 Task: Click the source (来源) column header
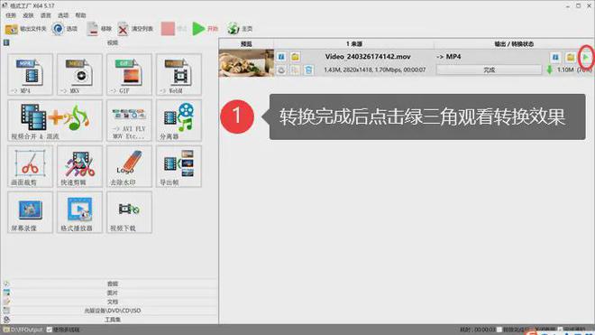click(354, 44)
